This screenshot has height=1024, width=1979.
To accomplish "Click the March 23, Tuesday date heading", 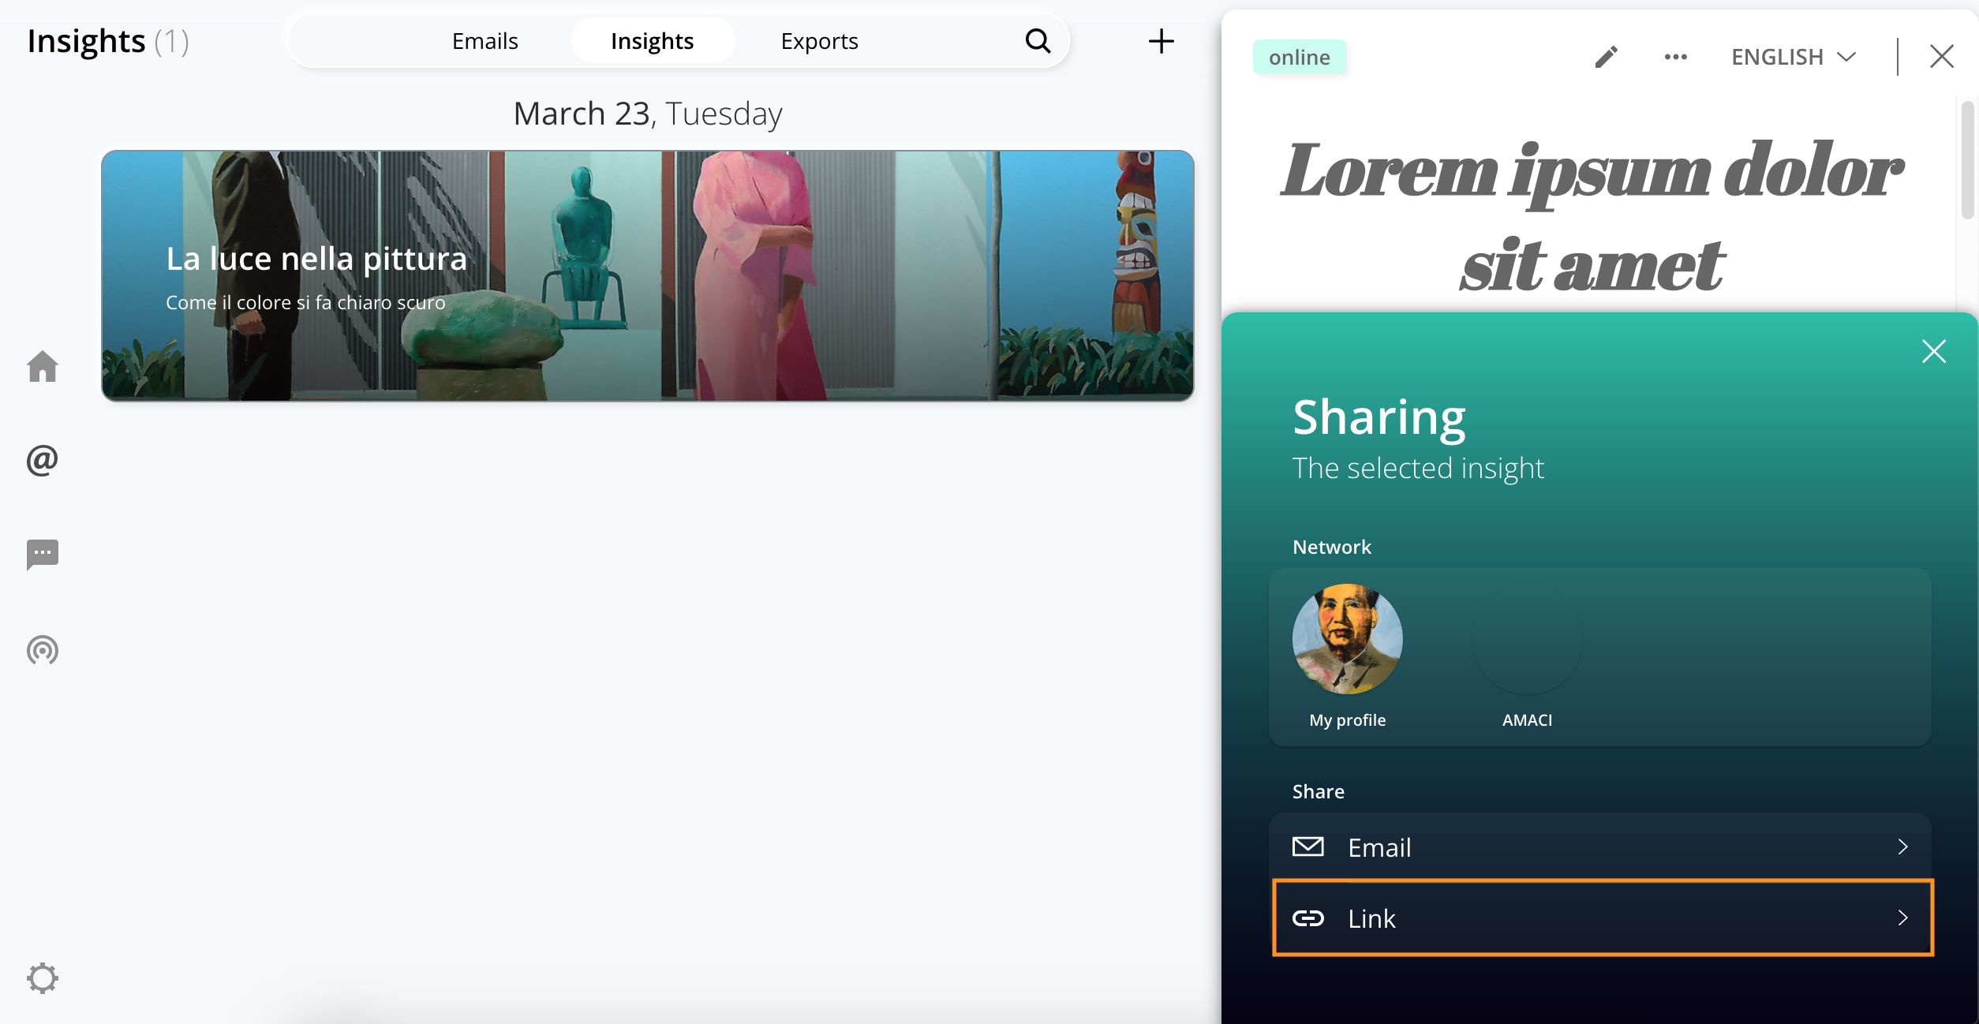I will tap(648, 114).
